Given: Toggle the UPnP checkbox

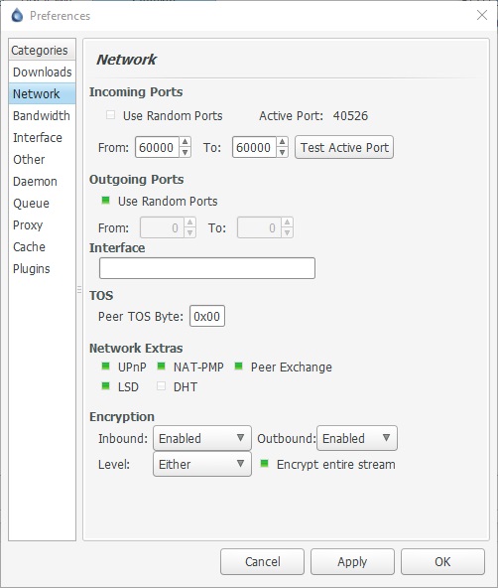Looking at the screenshot, I should tap(105, 366).
